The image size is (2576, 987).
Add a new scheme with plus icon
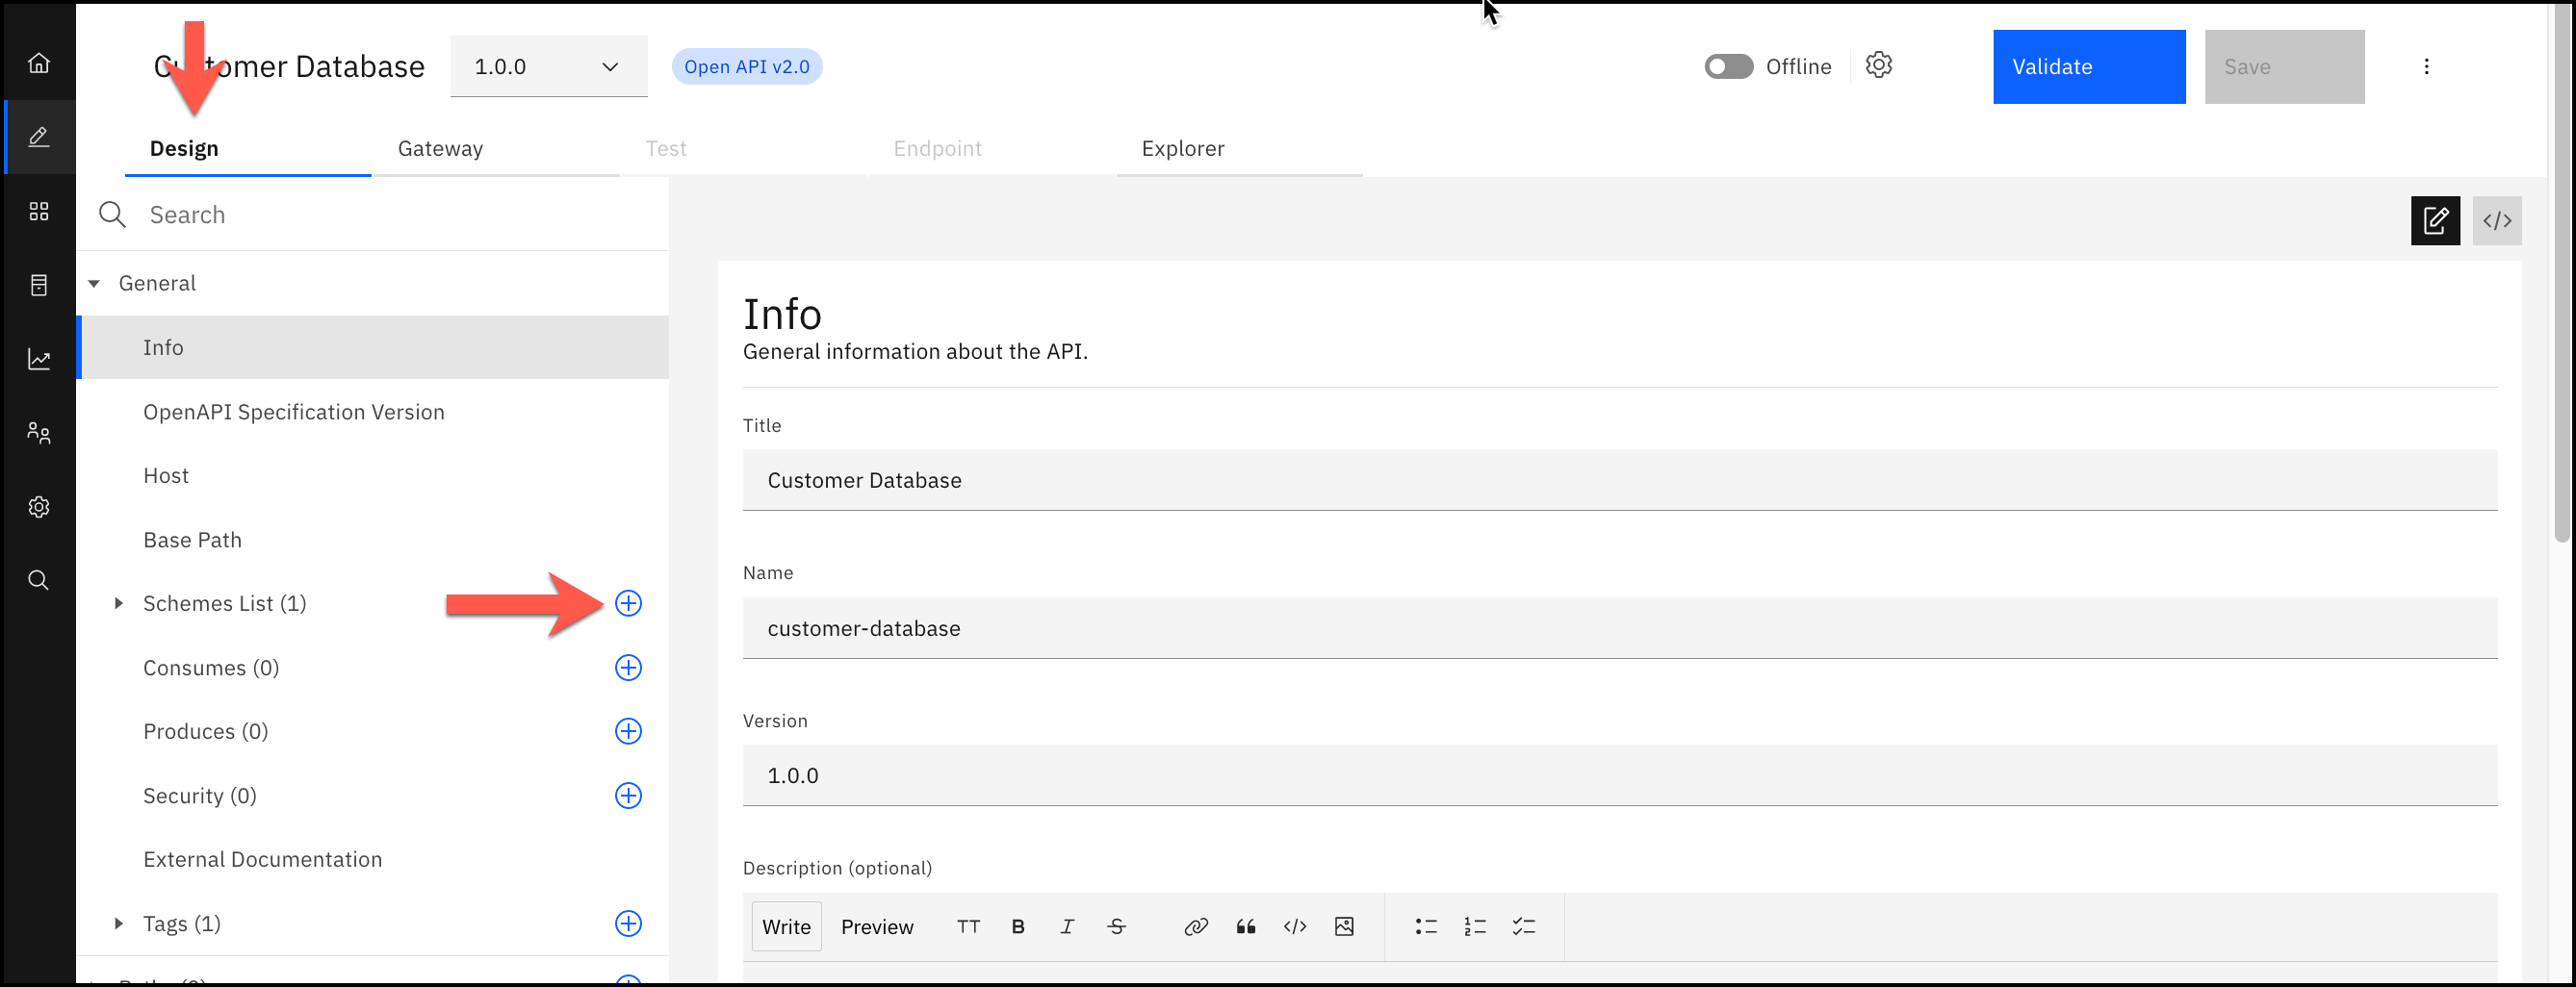point(628,603)
